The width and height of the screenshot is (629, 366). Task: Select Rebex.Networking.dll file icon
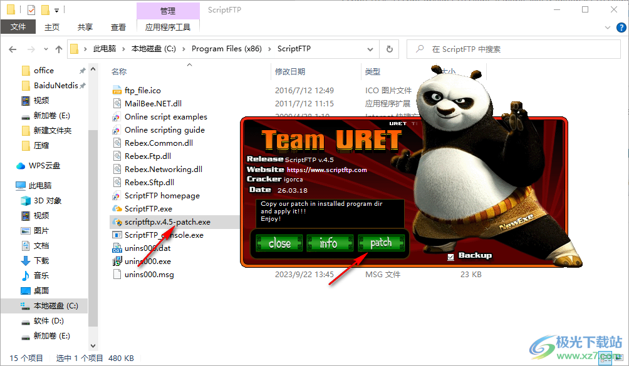click(117, 170)
